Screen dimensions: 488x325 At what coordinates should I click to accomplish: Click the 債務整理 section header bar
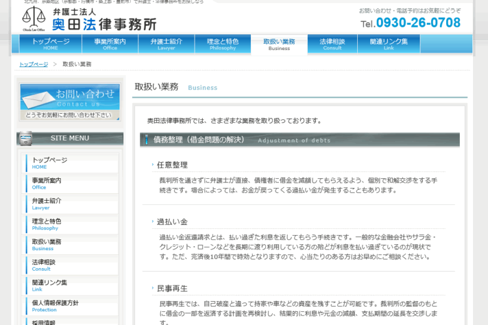(x=300, y=140)
